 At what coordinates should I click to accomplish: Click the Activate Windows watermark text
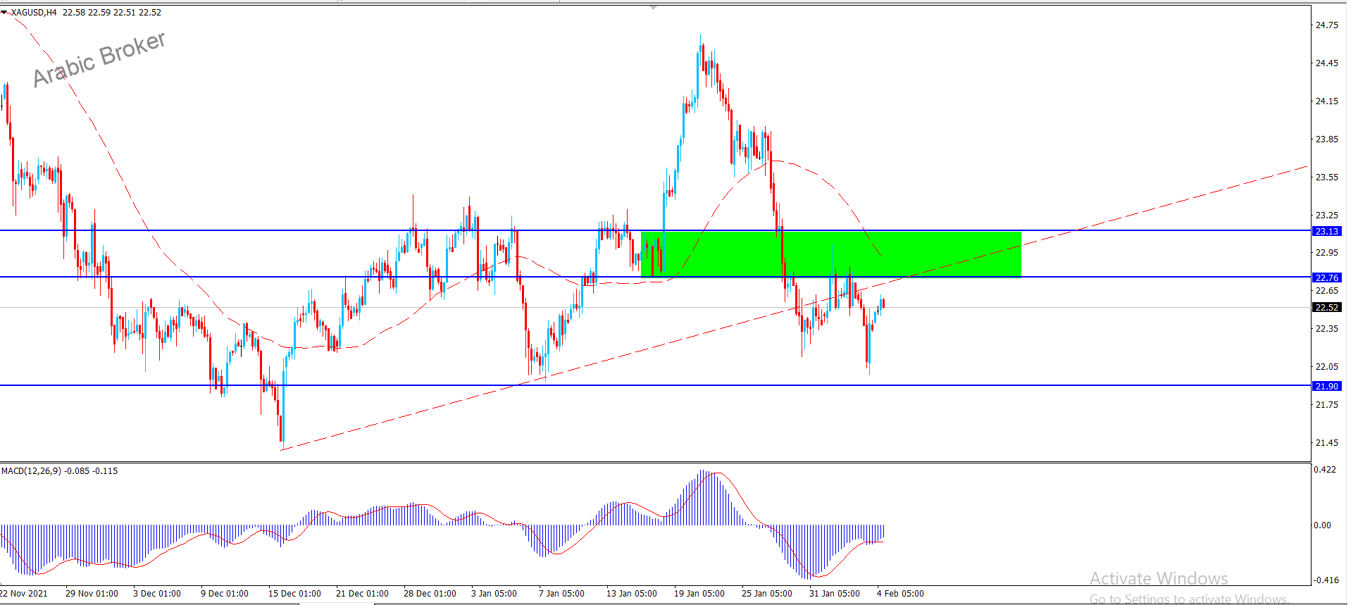[x=1159, y=578]
